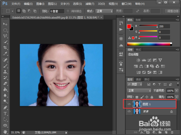The width and height of the screenshot is (181, 135).
Task: Click the 羽化 feather input field
Action: click(57, 11)
